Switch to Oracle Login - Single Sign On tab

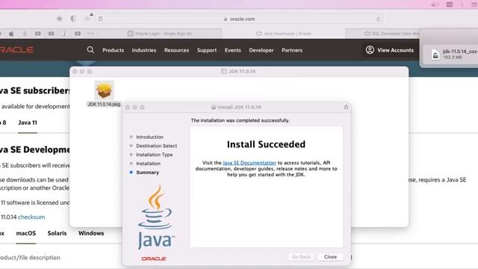point(160,34)
